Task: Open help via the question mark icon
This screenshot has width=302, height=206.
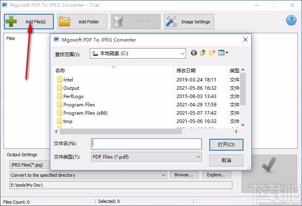Action: (x=291, y=20)
